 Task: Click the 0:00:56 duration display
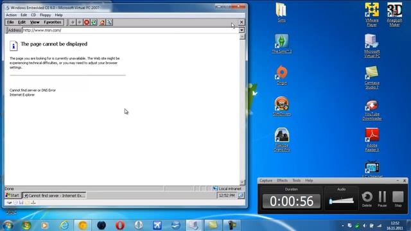click(x=292, y=201)
